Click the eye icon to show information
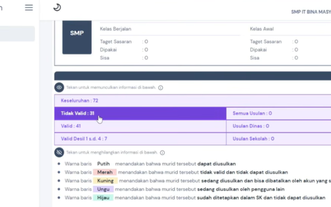Image resolution: width=331 pixels, height=207 pixels. pyautogui.click(x=59, y=87)
